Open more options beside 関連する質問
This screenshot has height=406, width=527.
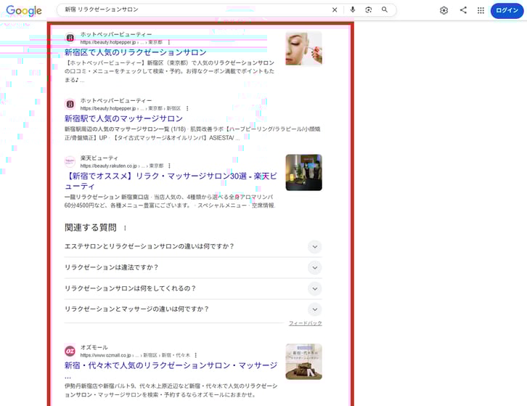pyautogui.click(x=125, y=228)
